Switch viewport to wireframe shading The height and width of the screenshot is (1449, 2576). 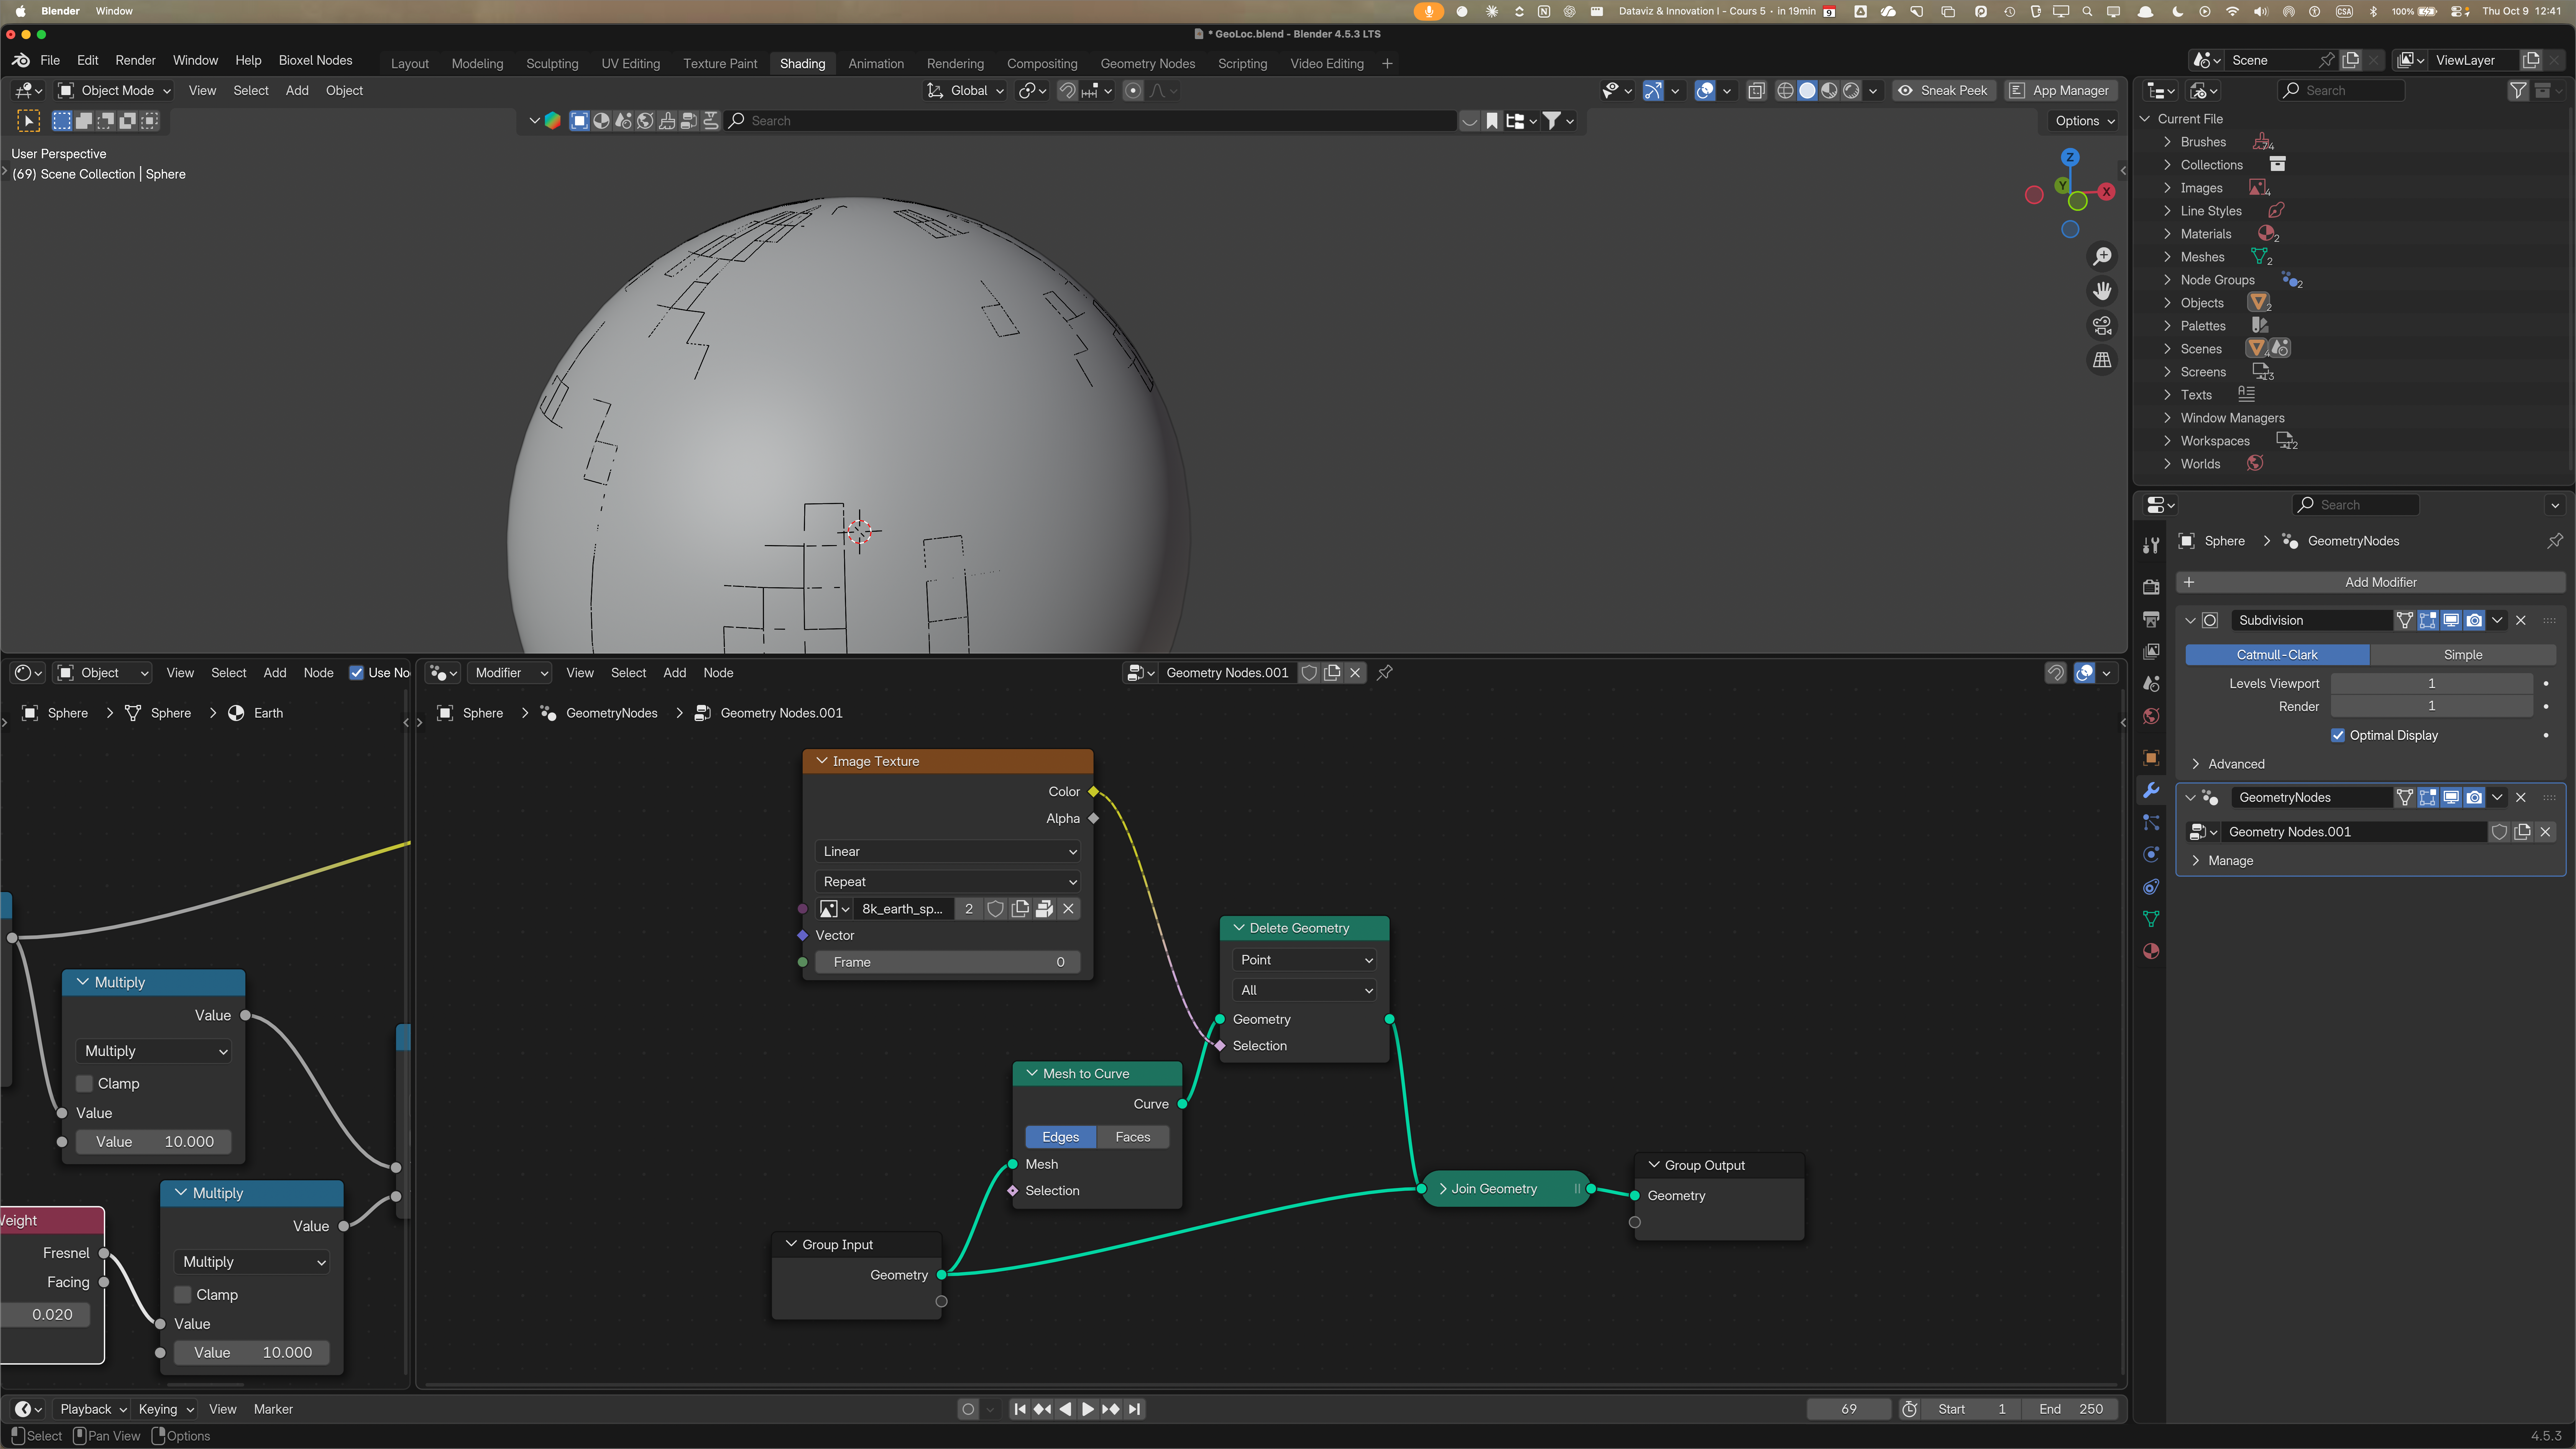click(1785, 91)
